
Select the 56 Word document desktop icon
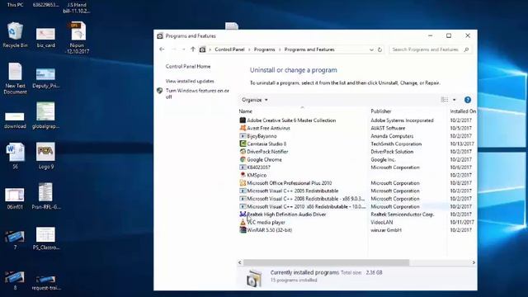(15, 156)
